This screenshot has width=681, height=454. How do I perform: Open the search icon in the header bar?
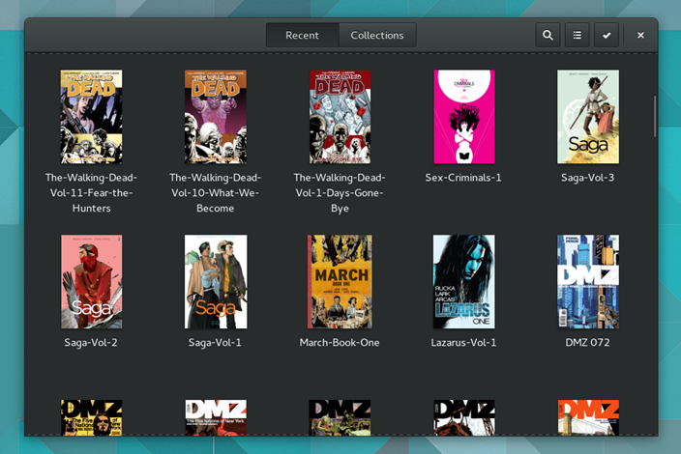tap(548, 35)
